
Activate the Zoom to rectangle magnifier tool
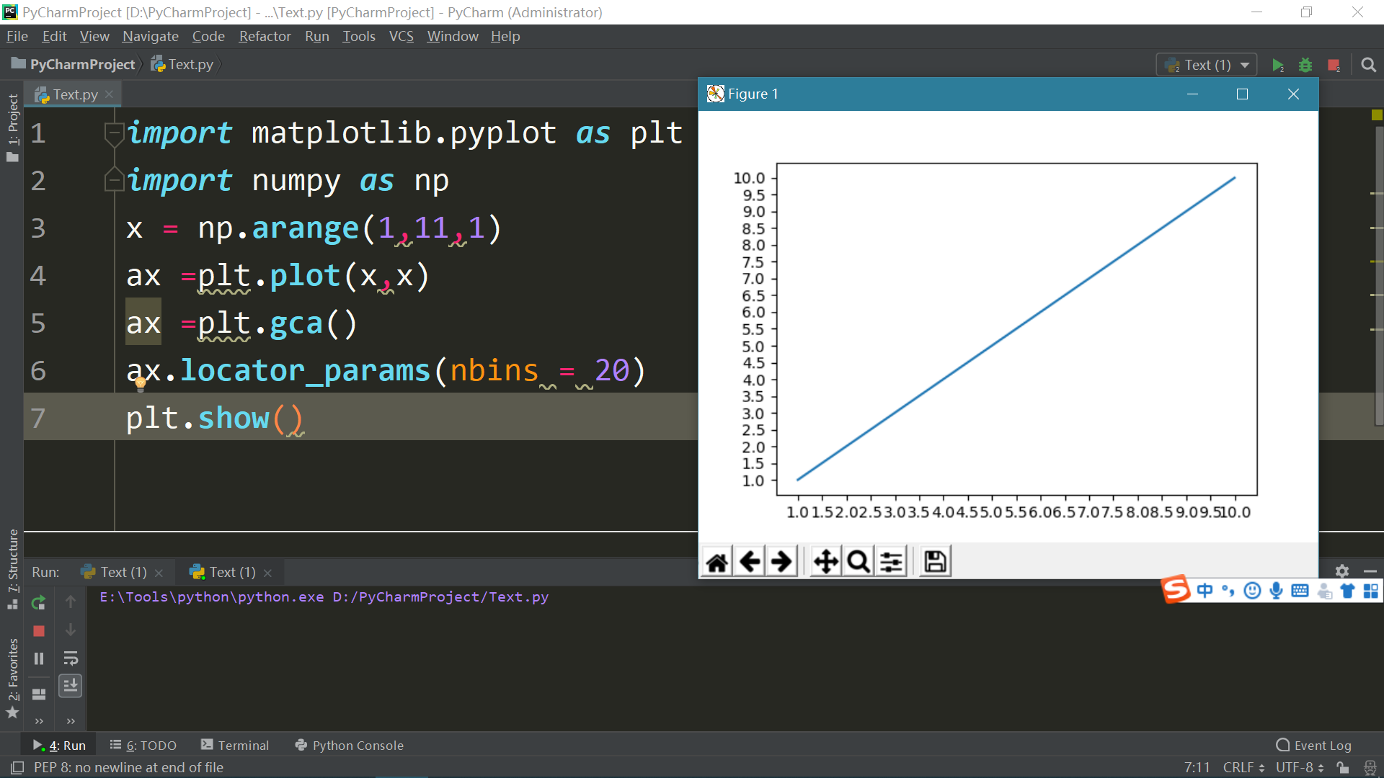point(858,562)
